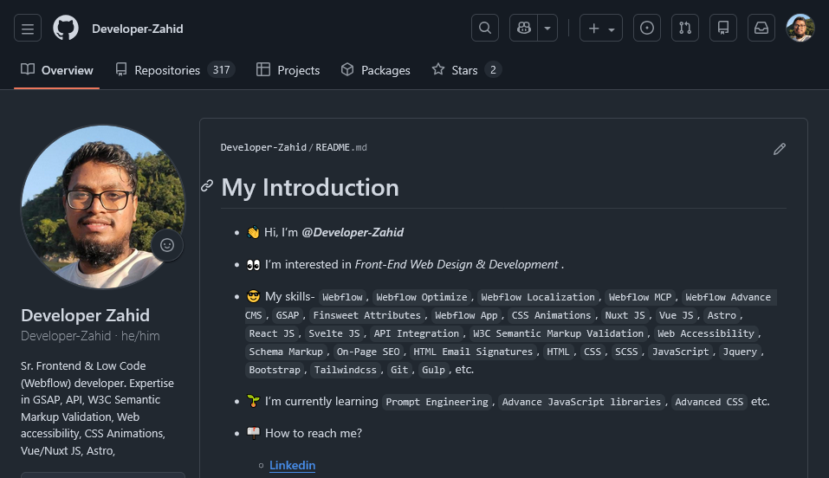Edit README with the pencil icon
This screenshot has width=829, height=478.
(x=780, y=149)
